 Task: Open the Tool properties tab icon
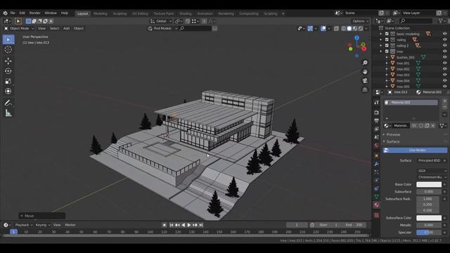tap(377, 103)
